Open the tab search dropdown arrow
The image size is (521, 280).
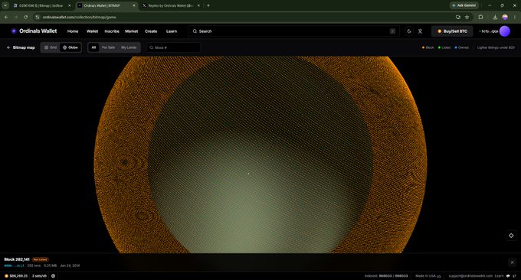coord(5,5)
